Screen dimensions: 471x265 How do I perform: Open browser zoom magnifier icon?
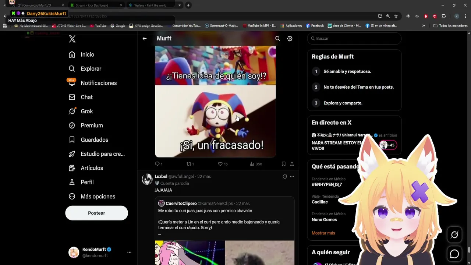click(388, 16)
